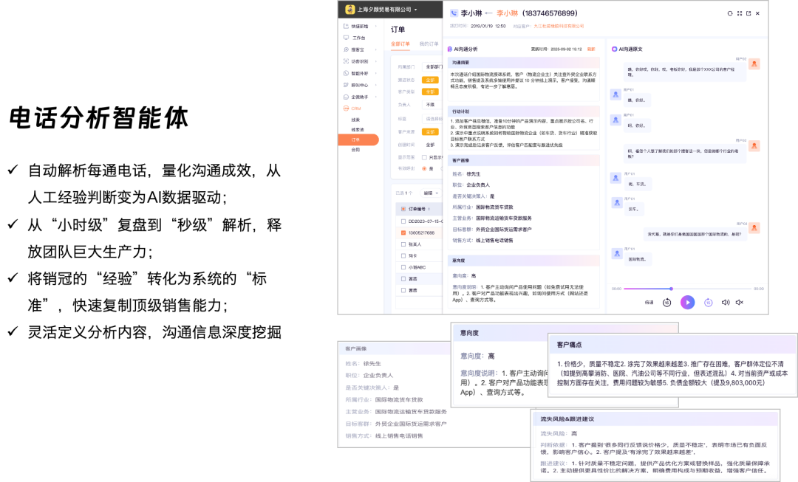The image size is (798, 482).
Task: Open the company name dropdown arrow
Action: [415, 10]
